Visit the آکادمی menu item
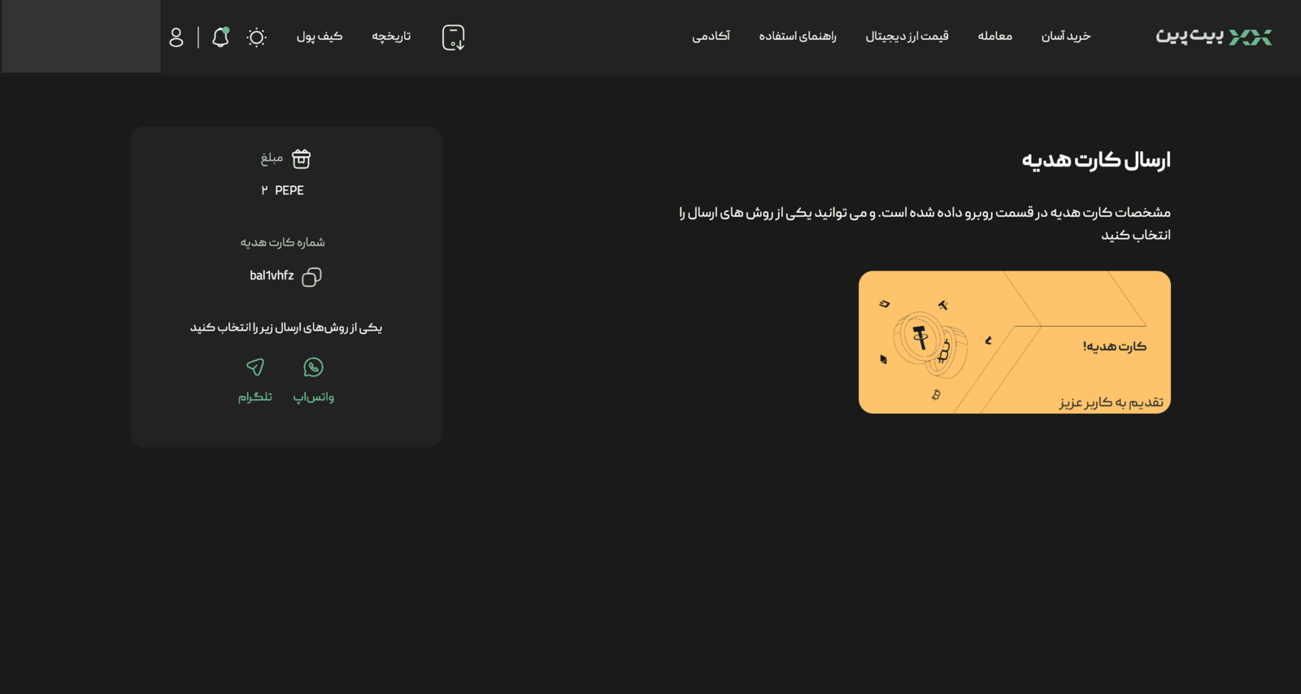Screen dimensions: 1301x694 coord(711,37)
